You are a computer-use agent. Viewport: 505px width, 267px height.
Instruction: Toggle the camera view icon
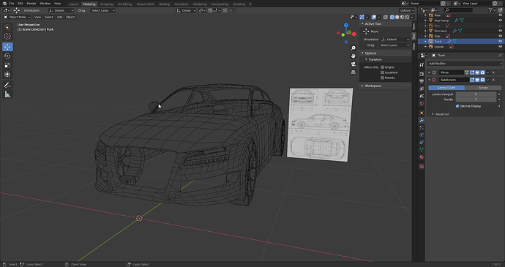click(x=353, y=64)
